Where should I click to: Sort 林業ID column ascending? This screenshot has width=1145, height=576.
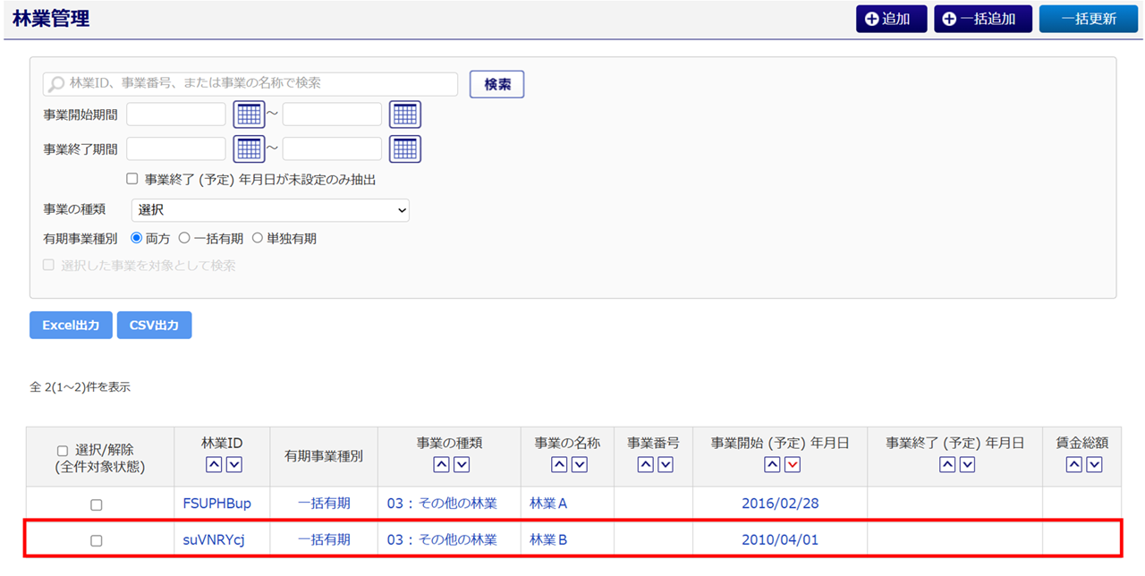[214, 464]
